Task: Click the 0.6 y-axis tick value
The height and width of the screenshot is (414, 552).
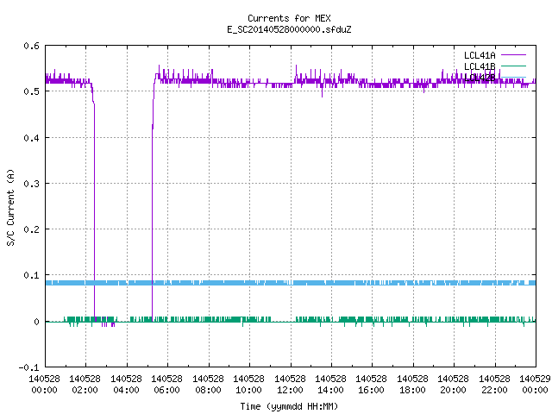Action: click(x=31, y=46)
